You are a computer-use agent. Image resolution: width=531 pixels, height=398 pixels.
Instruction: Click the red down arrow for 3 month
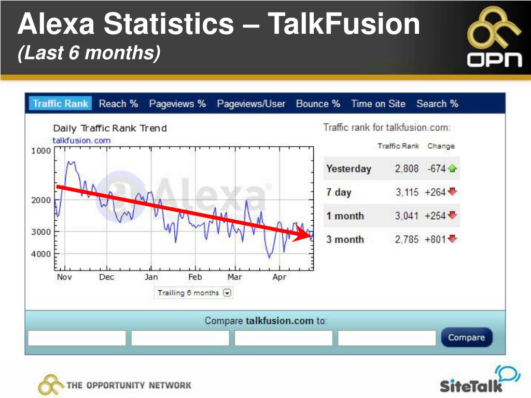tap(452, 239)
